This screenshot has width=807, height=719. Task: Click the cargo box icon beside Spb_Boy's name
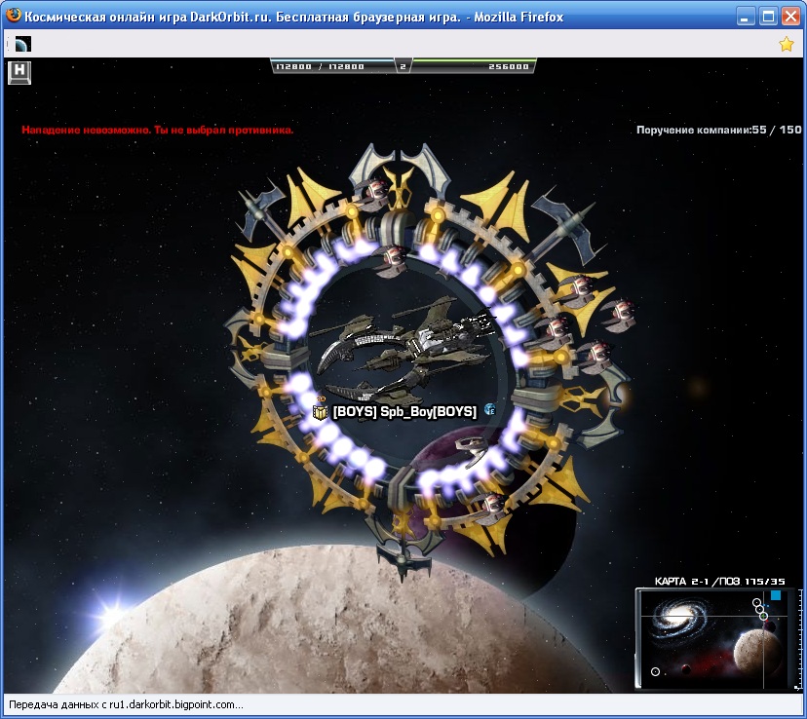click(320, 412)
